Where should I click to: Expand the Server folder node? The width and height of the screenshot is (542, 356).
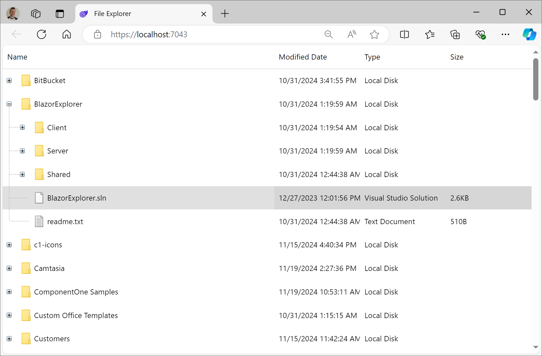click(22, 151)
